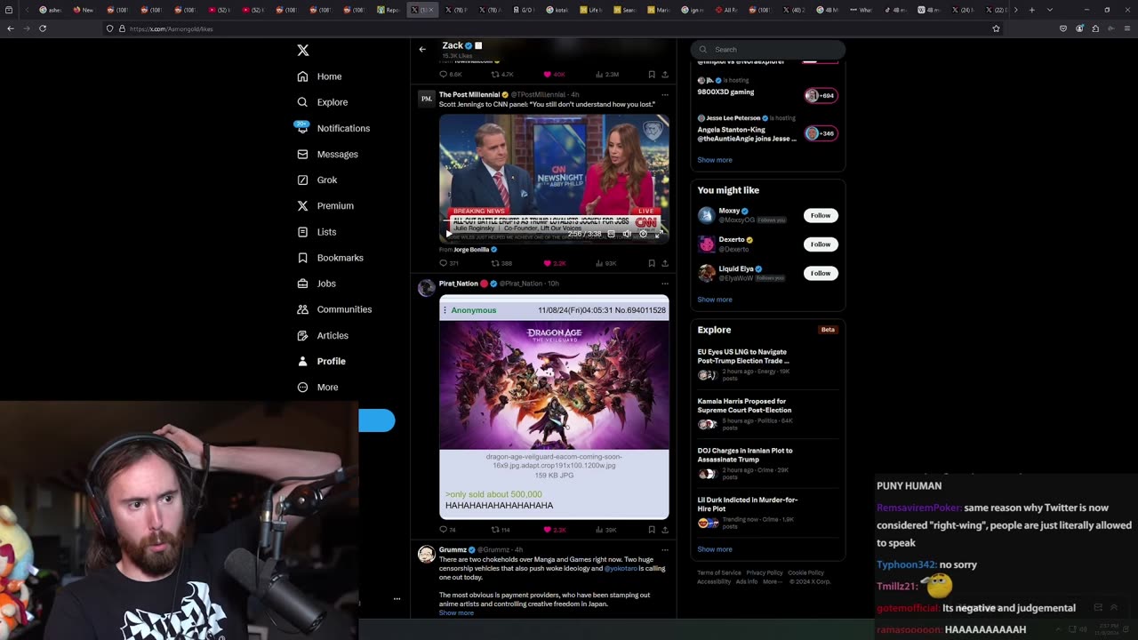The image size is (1138, 640).
Task: Click browser reload button
Action: (43, 28)
